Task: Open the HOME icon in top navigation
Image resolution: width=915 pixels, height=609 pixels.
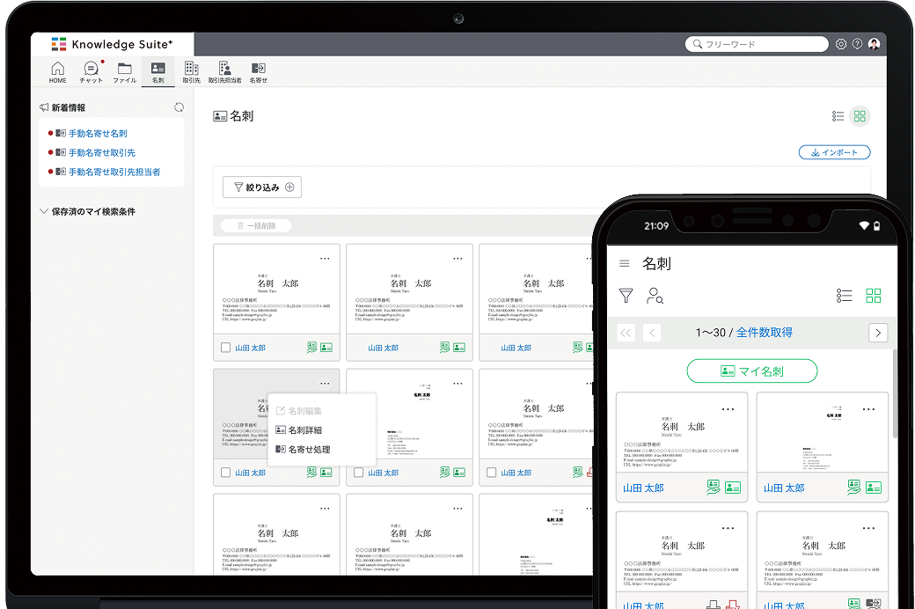Action: [57, 71]
